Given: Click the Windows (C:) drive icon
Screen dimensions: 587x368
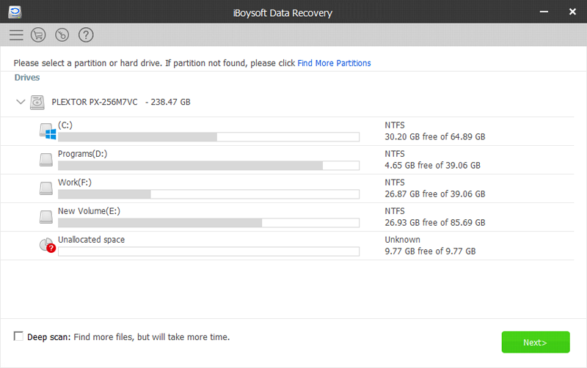Looking at the screenshot, I should [47, 131].
